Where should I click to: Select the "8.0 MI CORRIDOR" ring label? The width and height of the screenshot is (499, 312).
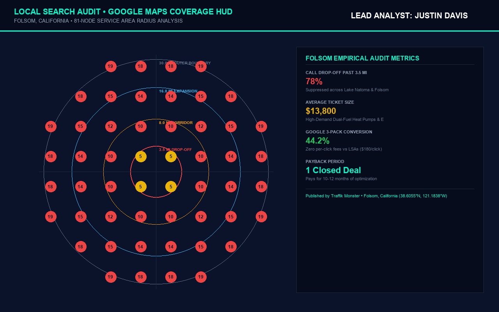click(176, 123)
